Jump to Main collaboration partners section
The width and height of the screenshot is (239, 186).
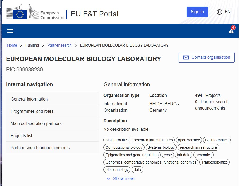53,123
